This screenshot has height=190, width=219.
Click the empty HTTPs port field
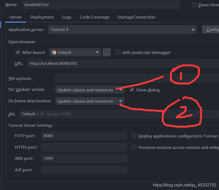pos(84,147)
